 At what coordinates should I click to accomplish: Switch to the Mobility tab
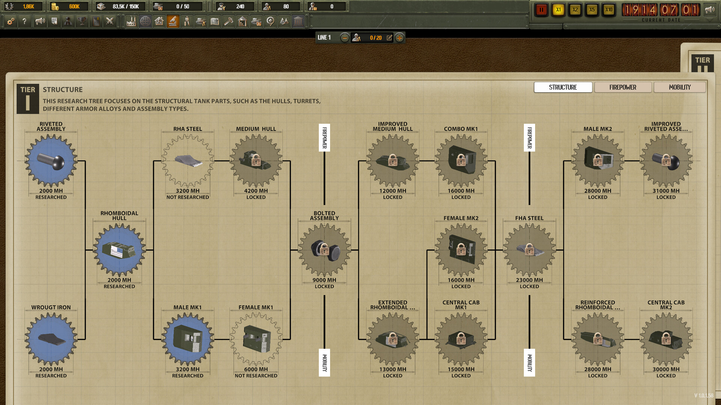click(x=679, y=87)
